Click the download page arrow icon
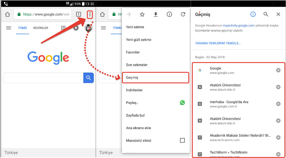 [156, 14]
